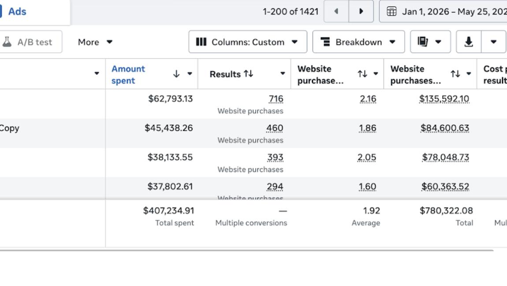507x286 pixels.
Task: Select the $37,802.61 amount spent cell
Action: pyautogui.click(x=170, y=187)
